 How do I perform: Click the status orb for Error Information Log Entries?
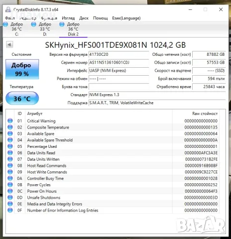[x=10, y=210]
